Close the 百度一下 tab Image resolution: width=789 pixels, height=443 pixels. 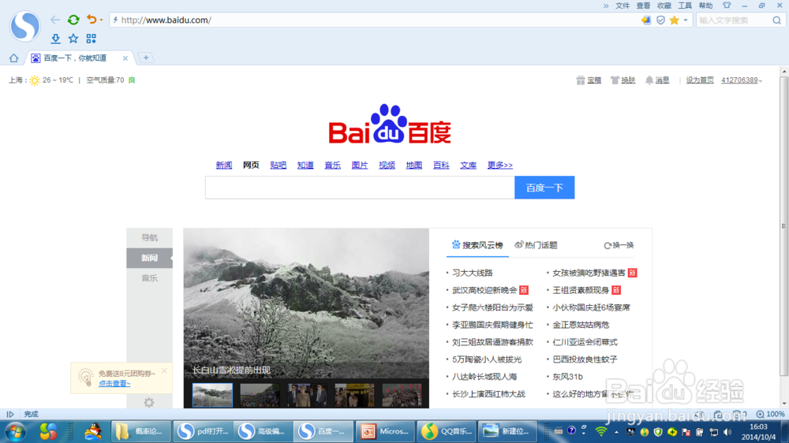[x=125, y=58]
